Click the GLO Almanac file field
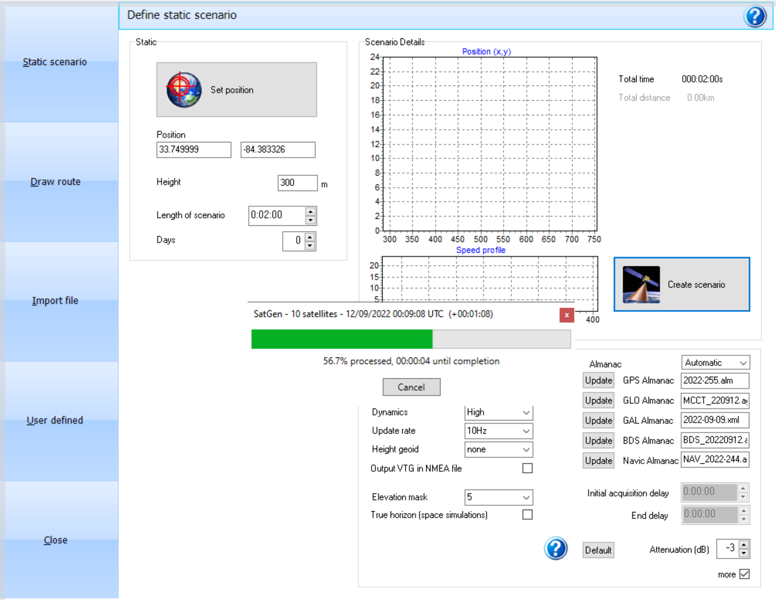 point(715,400)
